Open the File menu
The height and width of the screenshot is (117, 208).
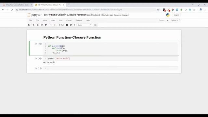pos(30,20)
